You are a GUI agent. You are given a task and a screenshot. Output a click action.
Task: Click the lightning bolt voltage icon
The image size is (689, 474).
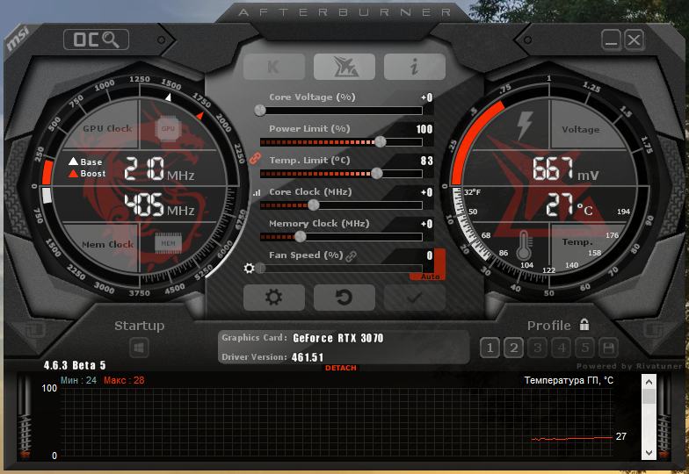coord(525,125)
